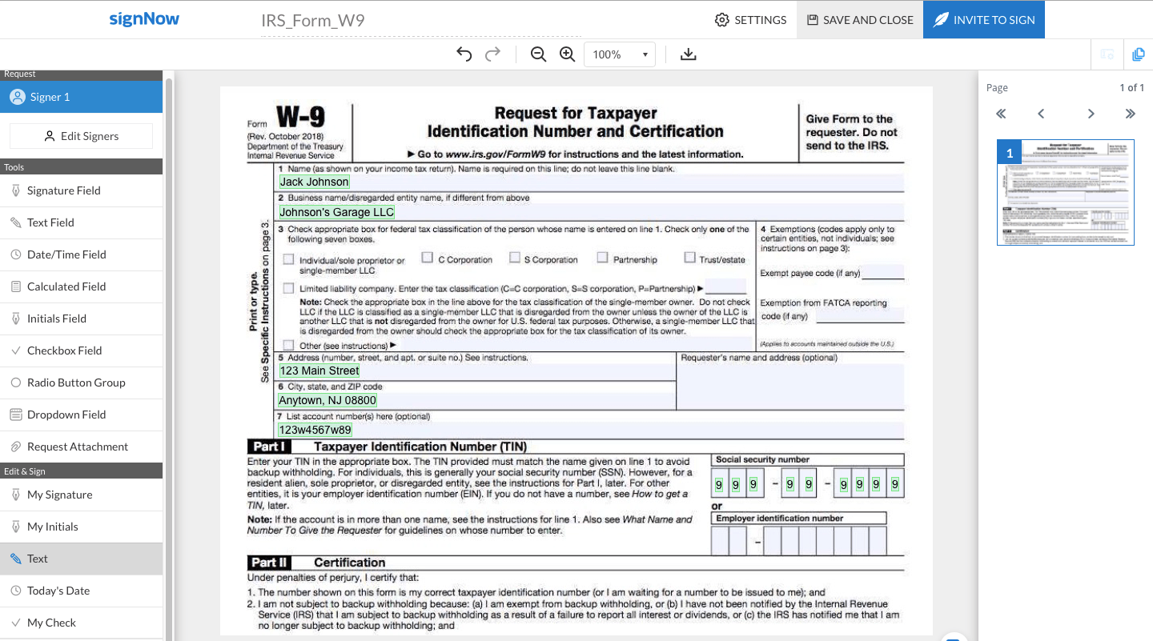Viewport: 1153px width, 641px height.
Task: Select Signer 1 in the Request panel
Action: click(x=81, y=97)
